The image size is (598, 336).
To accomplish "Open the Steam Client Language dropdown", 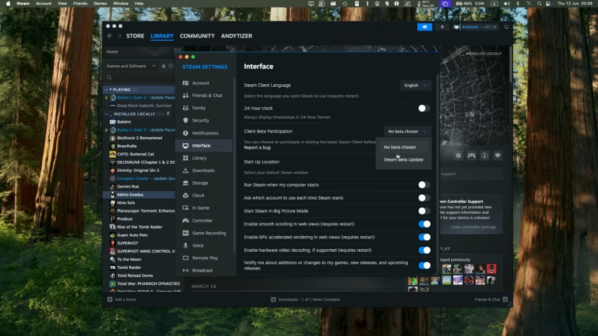I will tap(415, 86).
